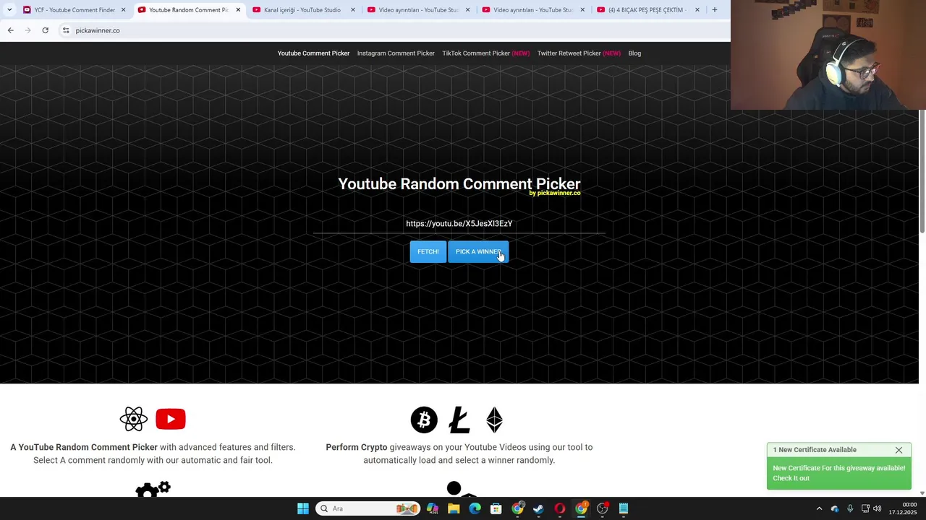Image resolution: width=926 pixels, height=520 pixels.
Task: Open the active Chrome window in taskbar
Action: point(581,508)
